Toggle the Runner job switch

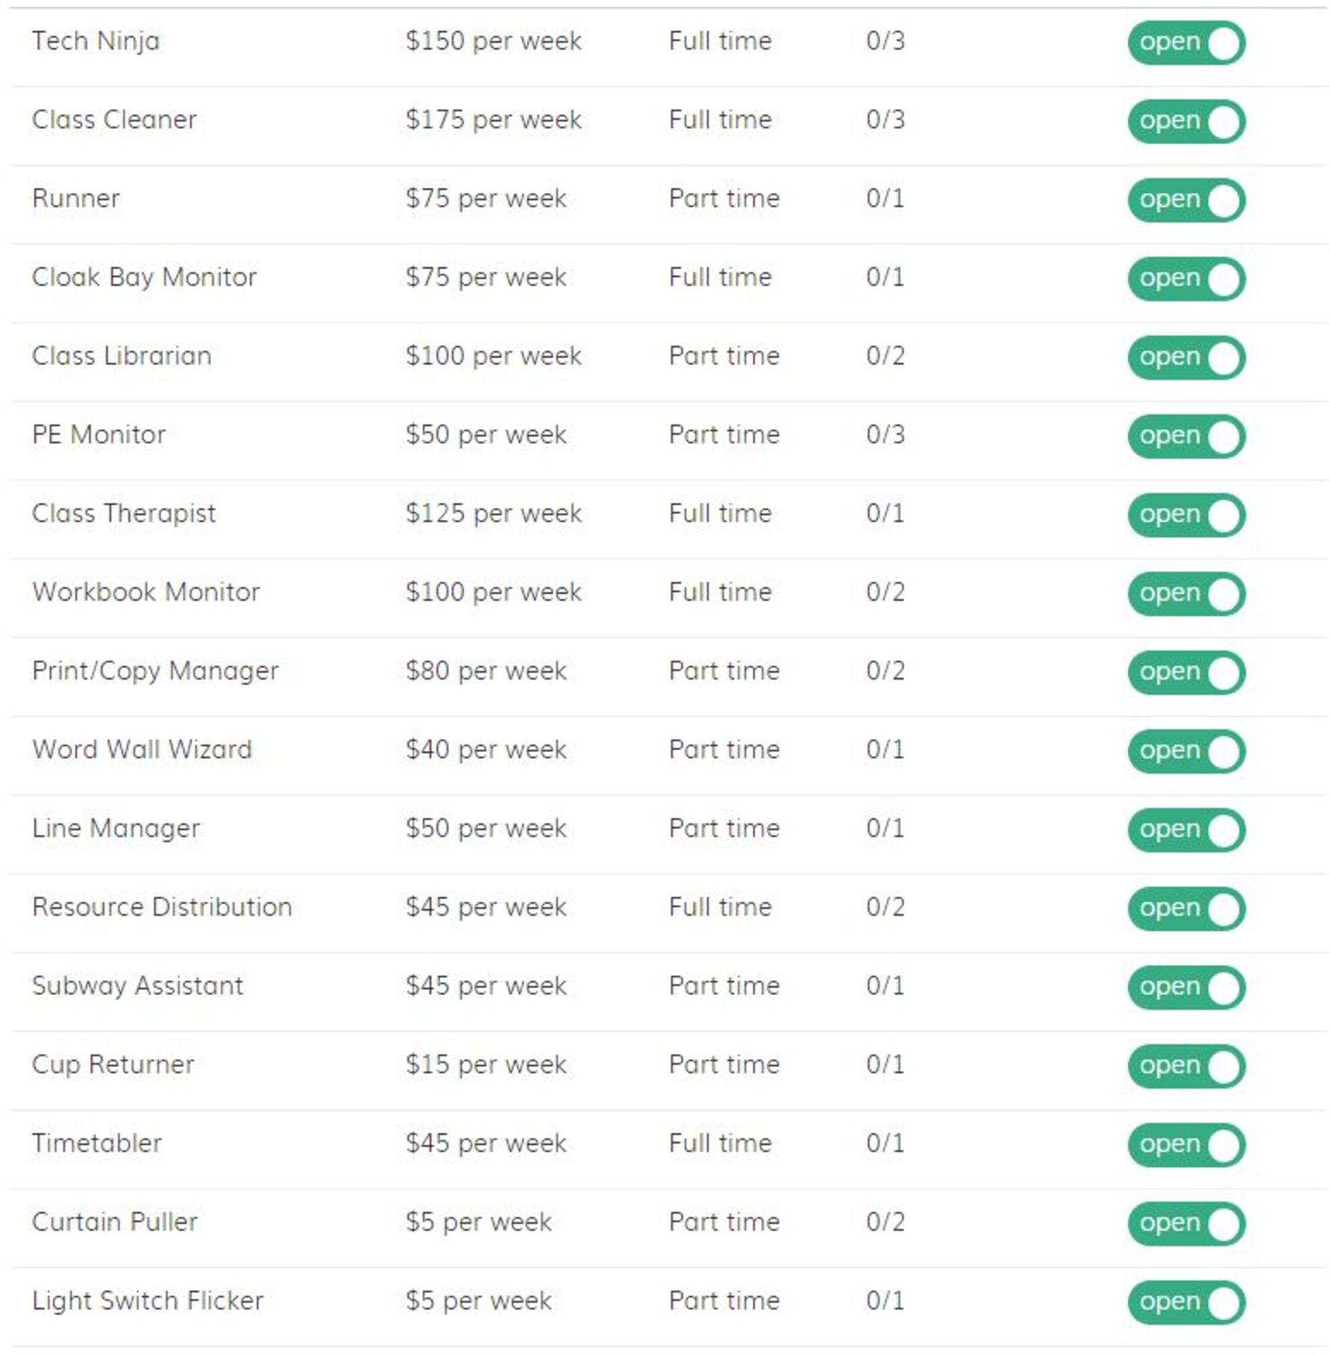tap(1186, 198)
